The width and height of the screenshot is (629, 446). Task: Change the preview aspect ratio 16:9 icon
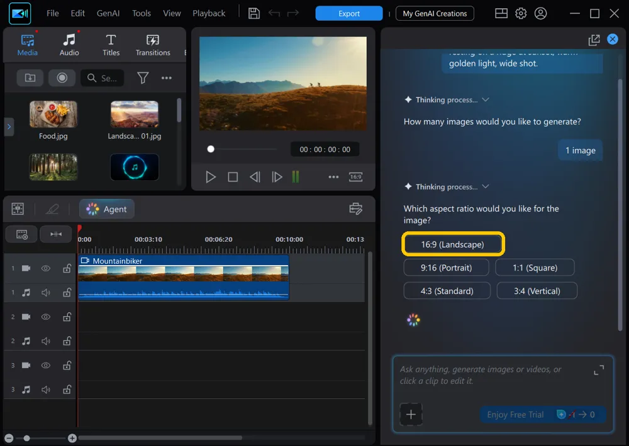(355, 177)
